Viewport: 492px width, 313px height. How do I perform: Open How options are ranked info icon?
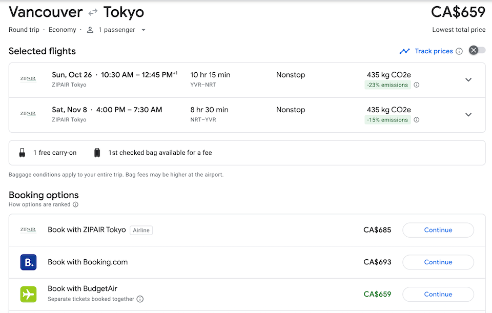click(x=76, y=204)
